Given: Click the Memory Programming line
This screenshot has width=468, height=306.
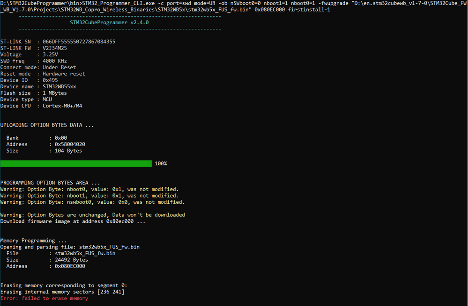Looking at the screenshot, I should [33, 241].
